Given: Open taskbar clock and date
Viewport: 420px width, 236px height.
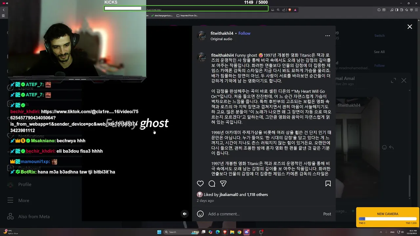Looking at the screenshot, I should [411, 232].
